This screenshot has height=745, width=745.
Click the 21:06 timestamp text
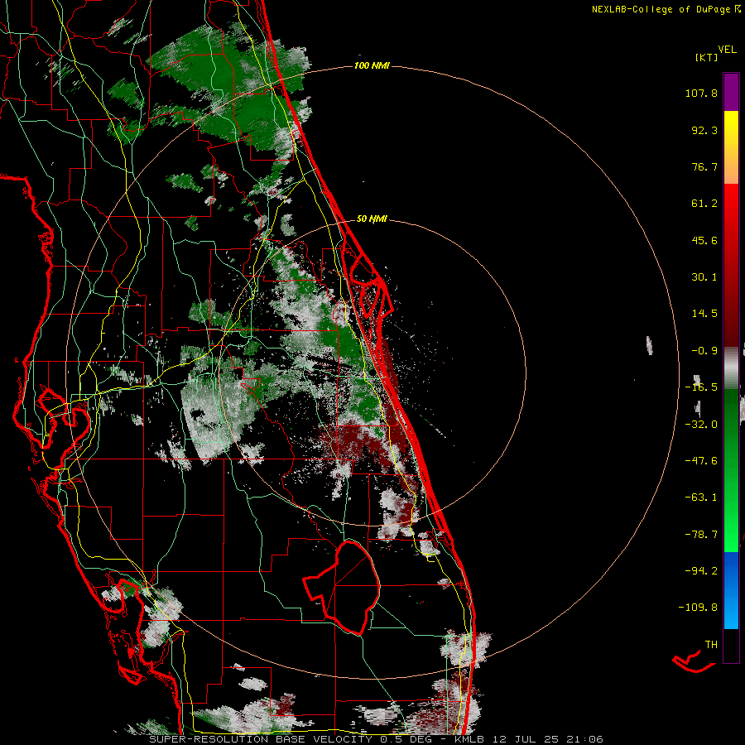point(584,739)
